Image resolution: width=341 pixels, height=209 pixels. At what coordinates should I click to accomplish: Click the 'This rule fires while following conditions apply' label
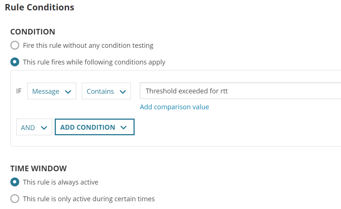coord(94,62)
